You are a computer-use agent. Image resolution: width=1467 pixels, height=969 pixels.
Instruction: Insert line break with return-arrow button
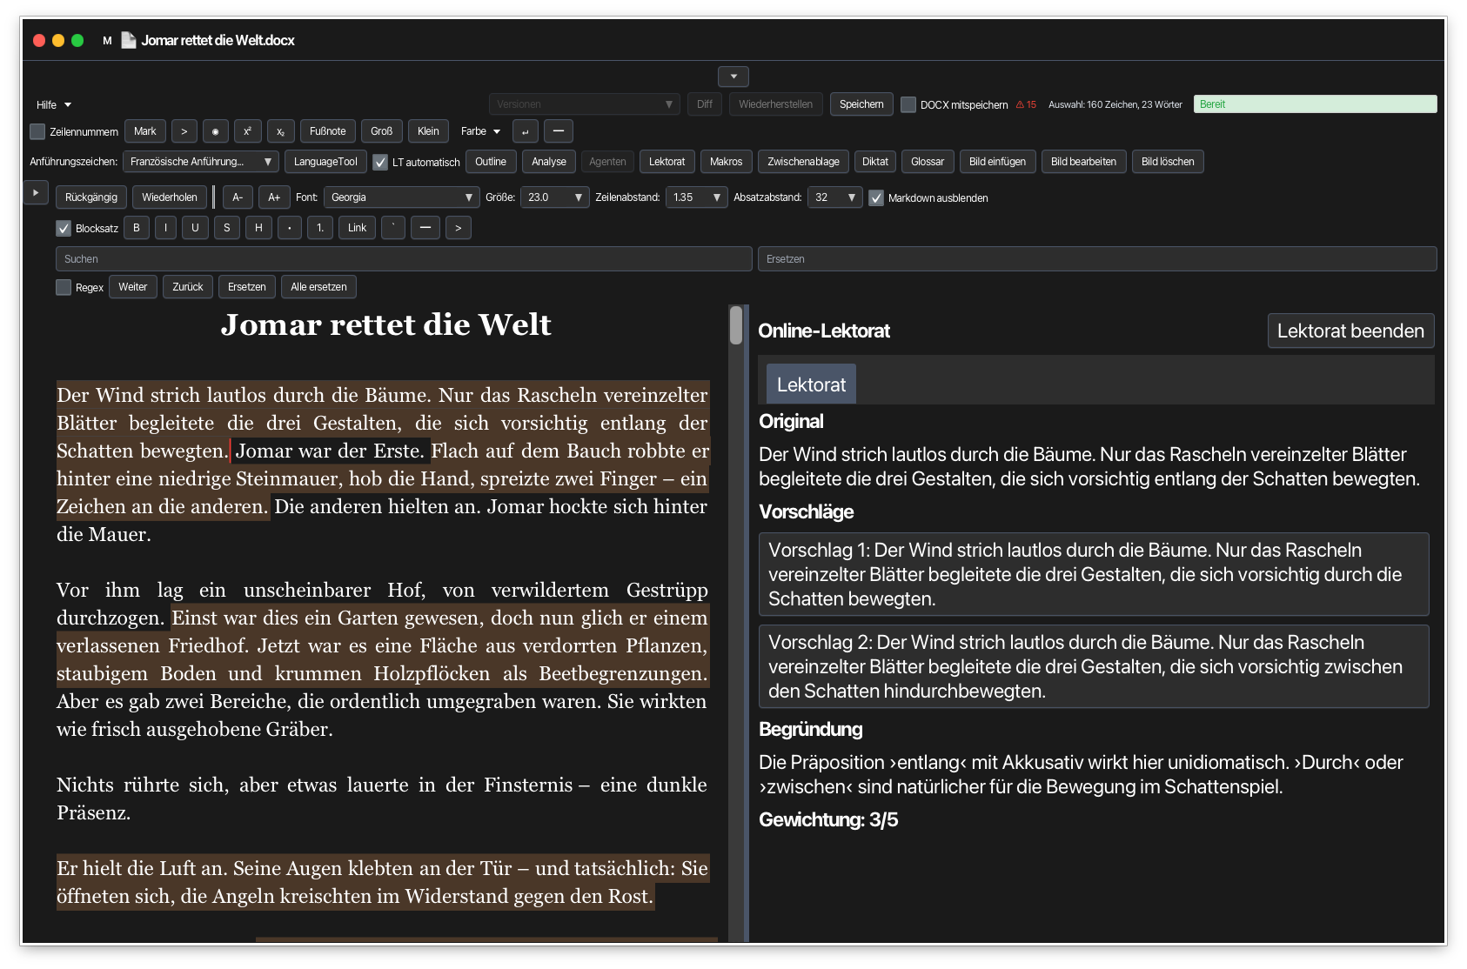click(x=526, y=131)
